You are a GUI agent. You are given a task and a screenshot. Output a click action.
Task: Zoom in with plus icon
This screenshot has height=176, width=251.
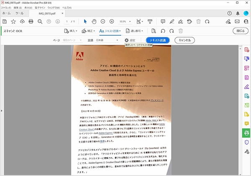[x=112, y=21]
